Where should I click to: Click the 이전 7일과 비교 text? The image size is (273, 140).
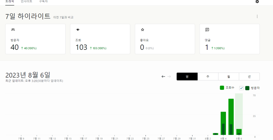coord(63,17)
